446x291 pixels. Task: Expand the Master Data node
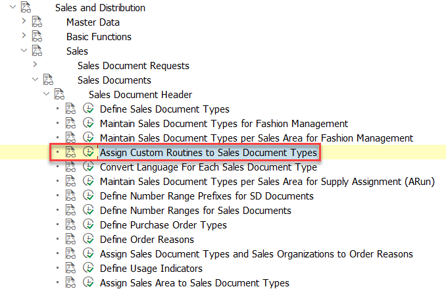(x=24, y=21)
